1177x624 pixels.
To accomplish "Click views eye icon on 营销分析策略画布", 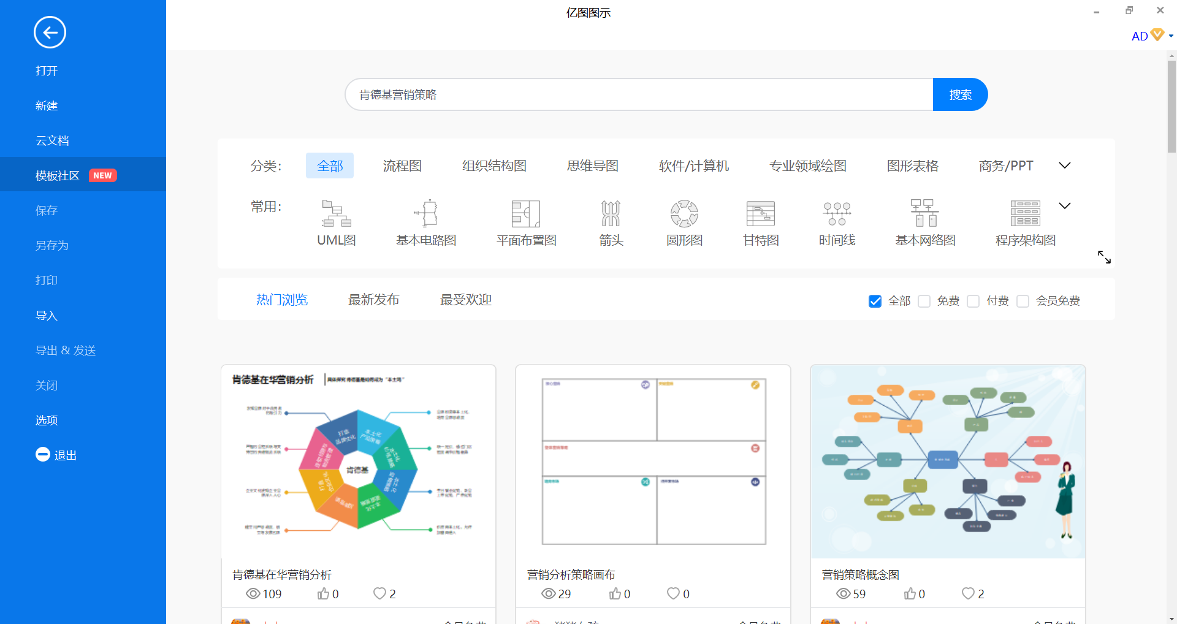I will pos(549,593).
